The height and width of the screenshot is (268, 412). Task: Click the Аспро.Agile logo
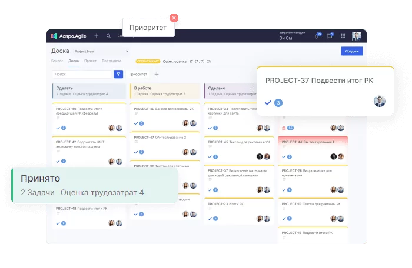pos(69,36)
